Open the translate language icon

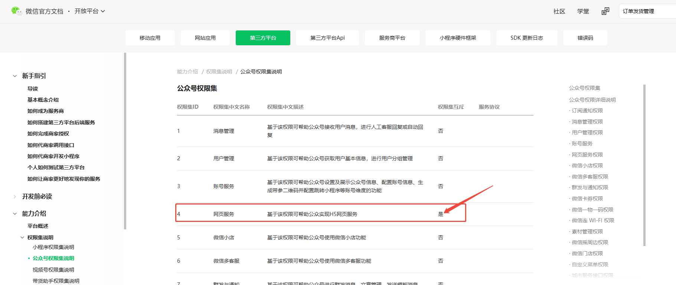coord(605,11)
